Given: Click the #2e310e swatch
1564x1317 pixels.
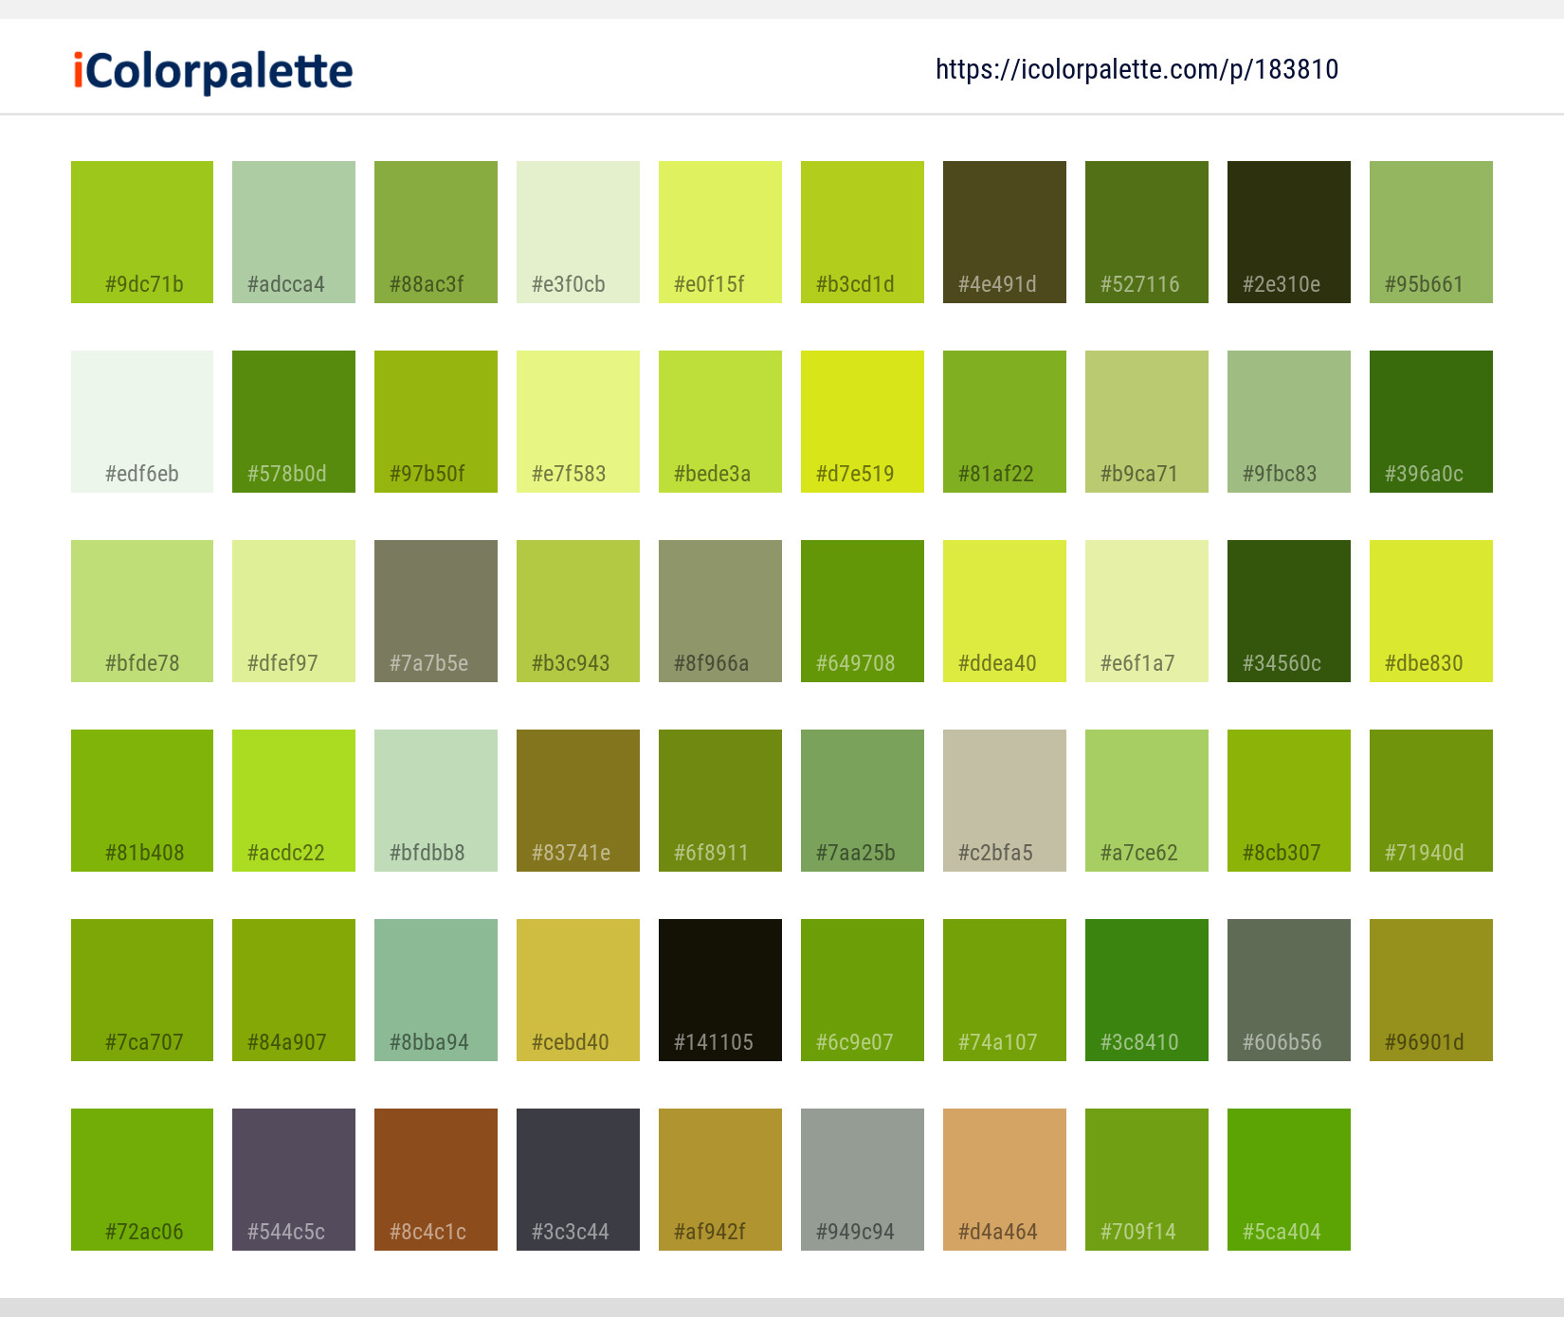Looking at the screenshot, I should point(1289,232).
